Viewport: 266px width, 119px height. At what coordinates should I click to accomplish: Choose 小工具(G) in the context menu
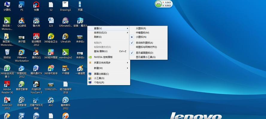coord(109,78)
